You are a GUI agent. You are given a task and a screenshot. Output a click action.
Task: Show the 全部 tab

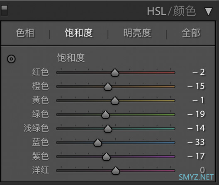(191, 33)
